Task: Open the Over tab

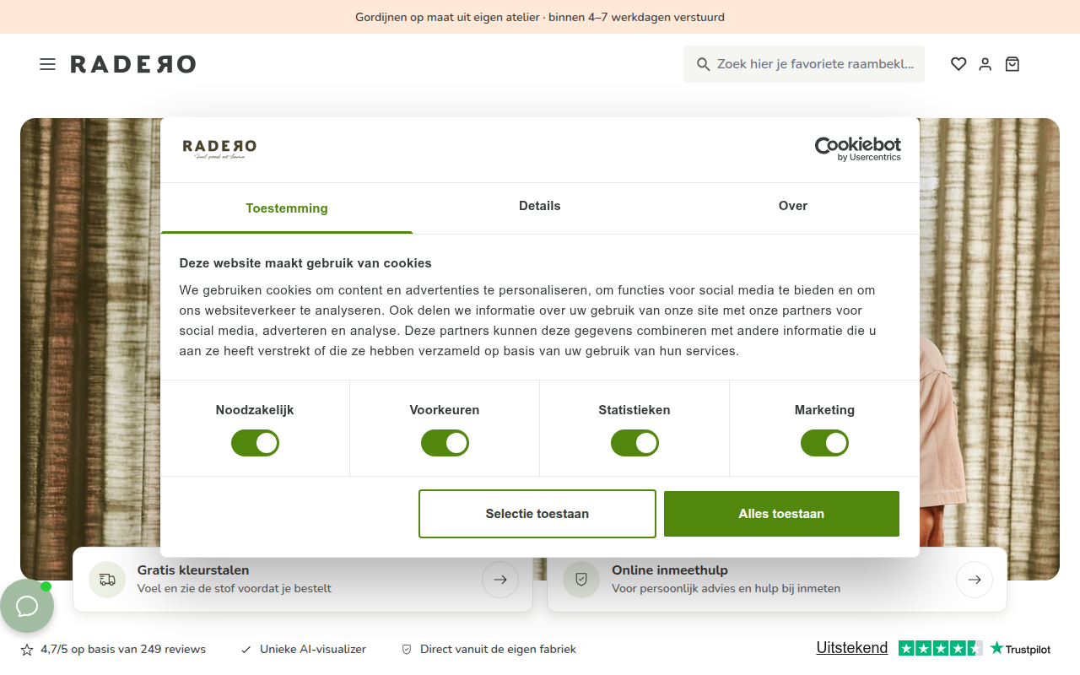Action: coord(793,207)
